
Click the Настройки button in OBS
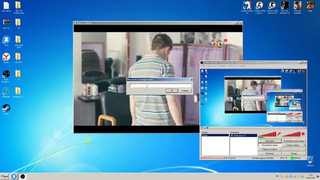(x=269, y=141)
